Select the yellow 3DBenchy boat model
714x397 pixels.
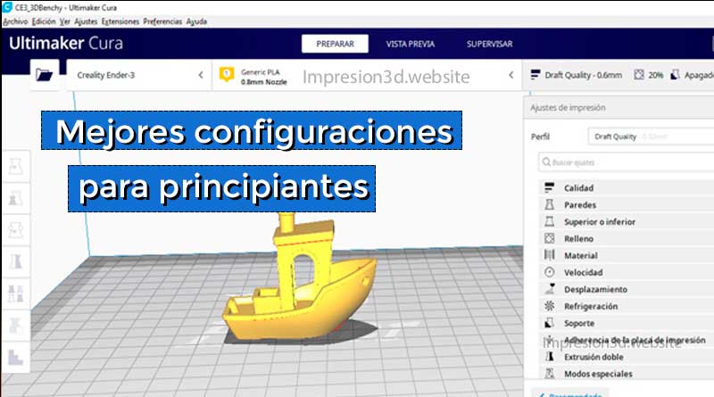point(301,292)
